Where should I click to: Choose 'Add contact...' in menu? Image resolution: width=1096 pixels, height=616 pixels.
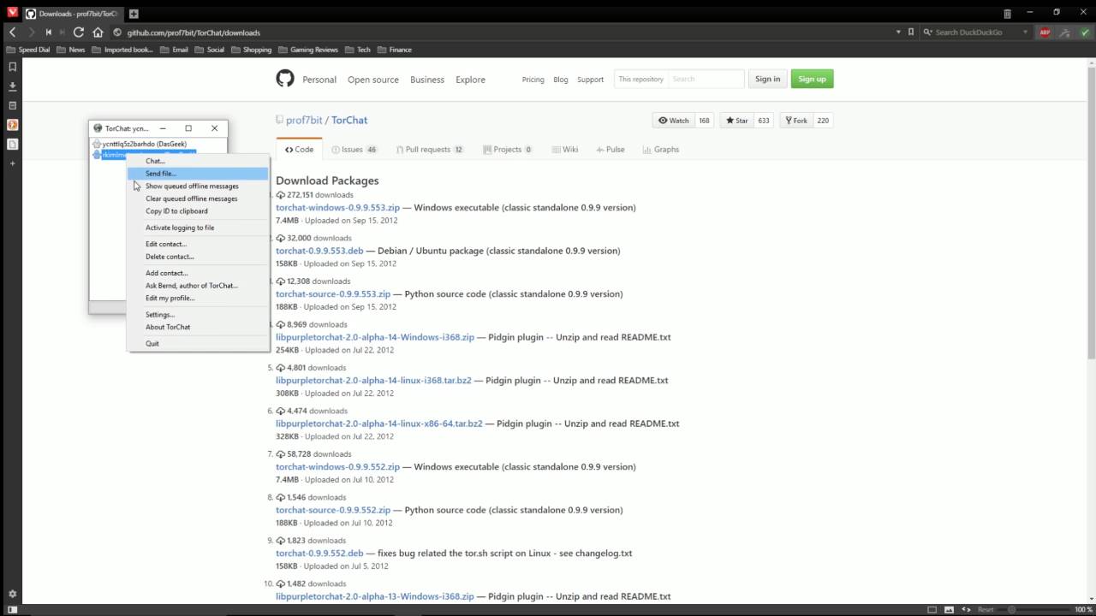point(198,273)
